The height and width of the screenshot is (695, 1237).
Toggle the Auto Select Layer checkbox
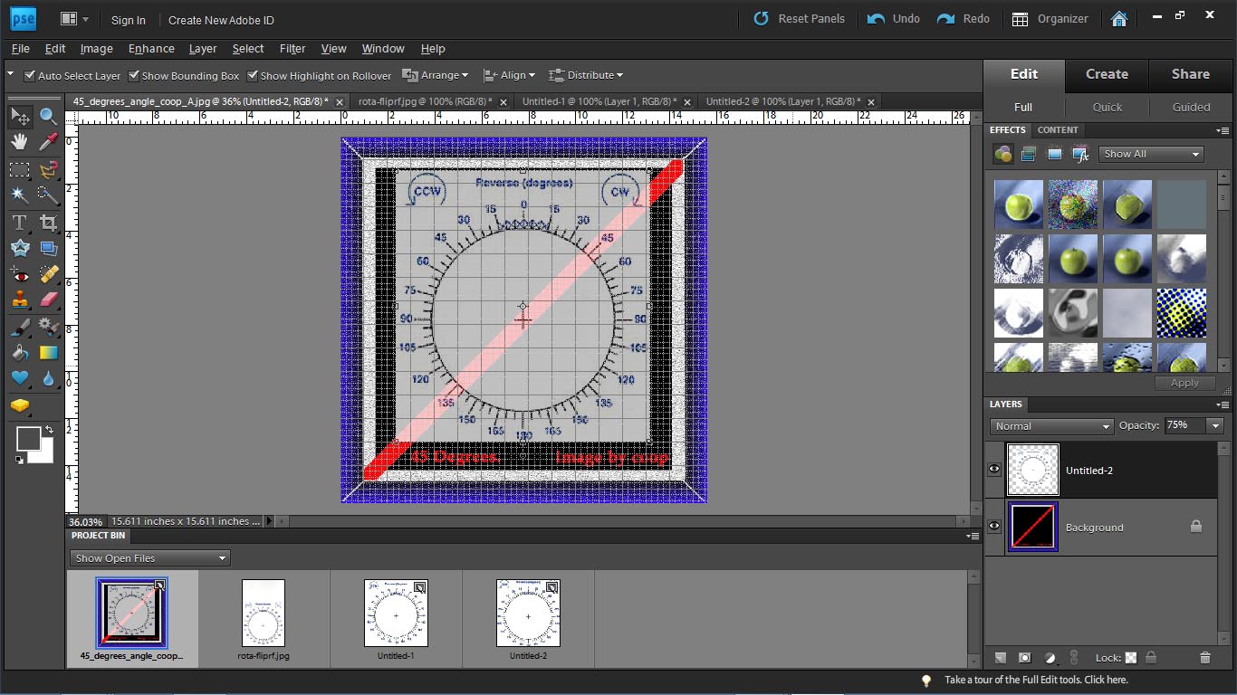click(29, 75)
